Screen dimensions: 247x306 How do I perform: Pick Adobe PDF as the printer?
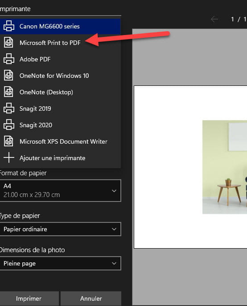coord(60,59)
